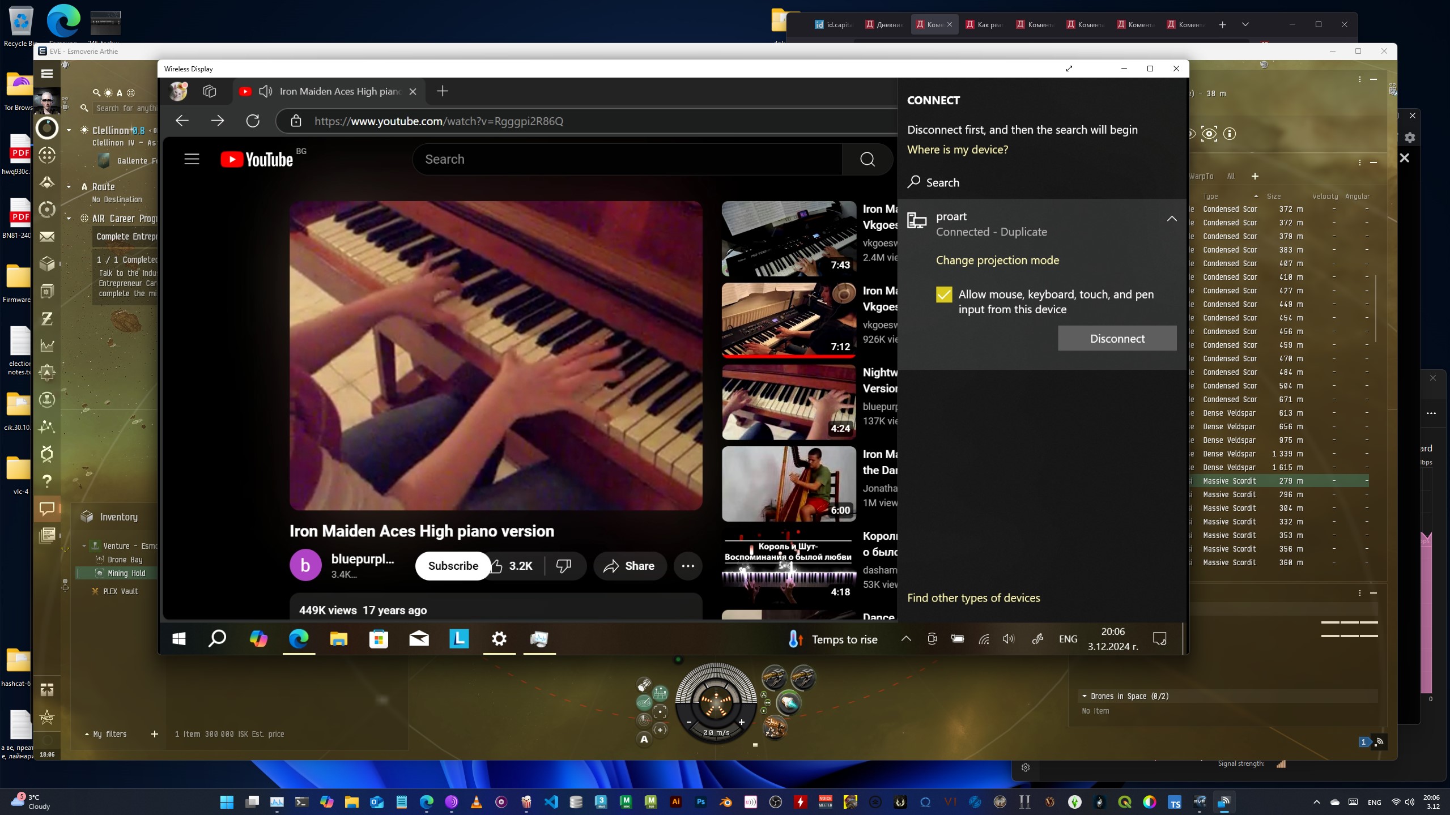Collapse the Route section
This screenshot has width=1450, height=815.
[69, 186]
